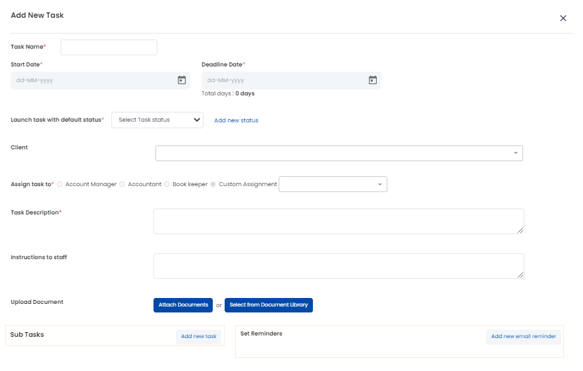
Task: Add new email reminder
Action: 524,336
